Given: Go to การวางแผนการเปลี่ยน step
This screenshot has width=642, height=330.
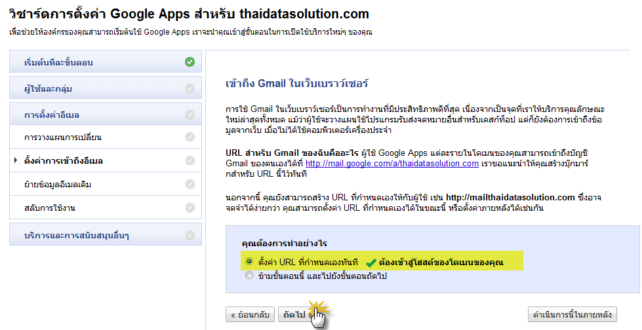Looking at the screenshot, I should (x=106, y=137).
